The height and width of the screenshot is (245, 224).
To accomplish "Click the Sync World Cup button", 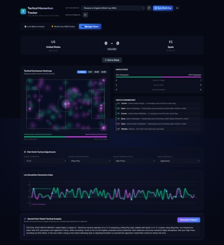I will [x=163, y=8].
